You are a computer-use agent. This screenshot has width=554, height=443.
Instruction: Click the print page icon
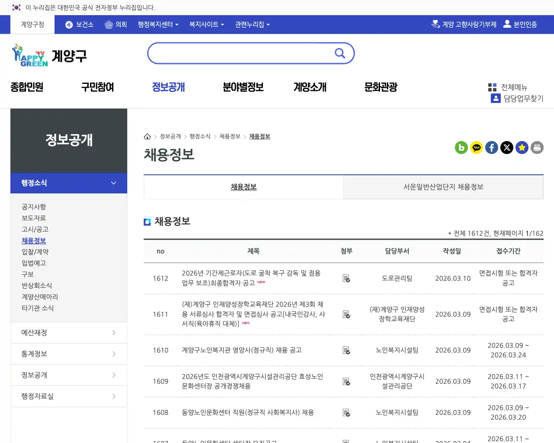coord(537,148)
